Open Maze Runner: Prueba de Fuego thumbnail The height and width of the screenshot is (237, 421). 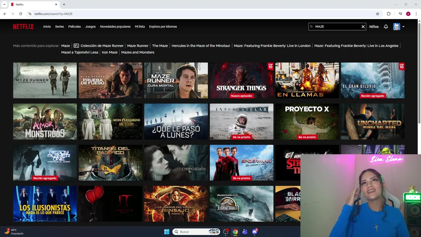[111, 80]
